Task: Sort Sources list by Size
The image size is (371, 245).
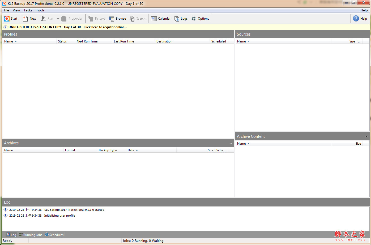Action: click(344, 41)
